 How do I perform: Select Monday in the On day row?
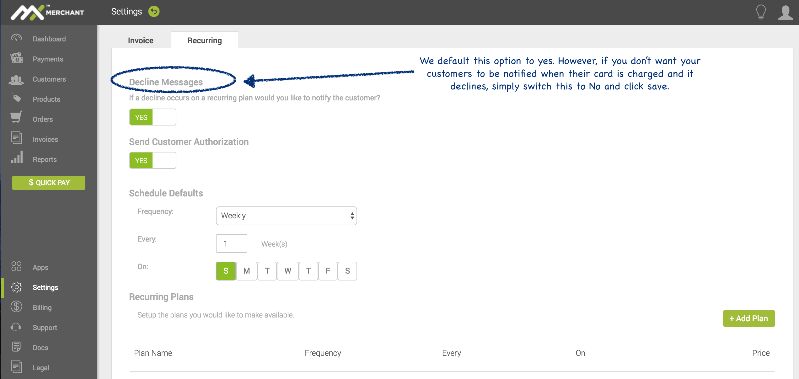246,271
